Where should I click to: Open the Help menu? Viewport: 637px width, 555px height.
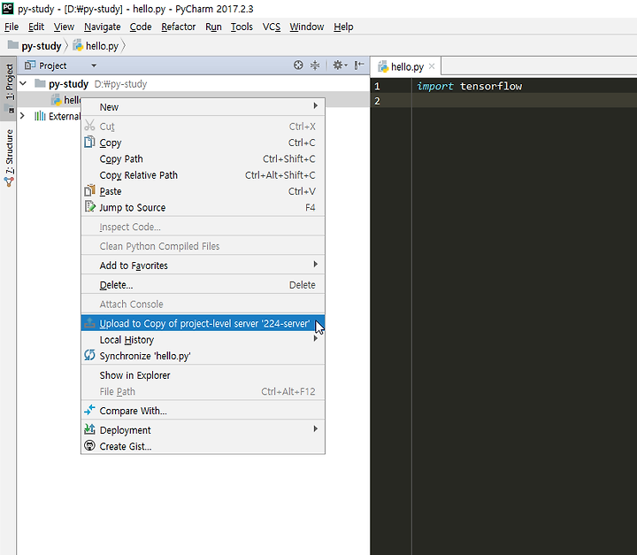pos(343,27)
